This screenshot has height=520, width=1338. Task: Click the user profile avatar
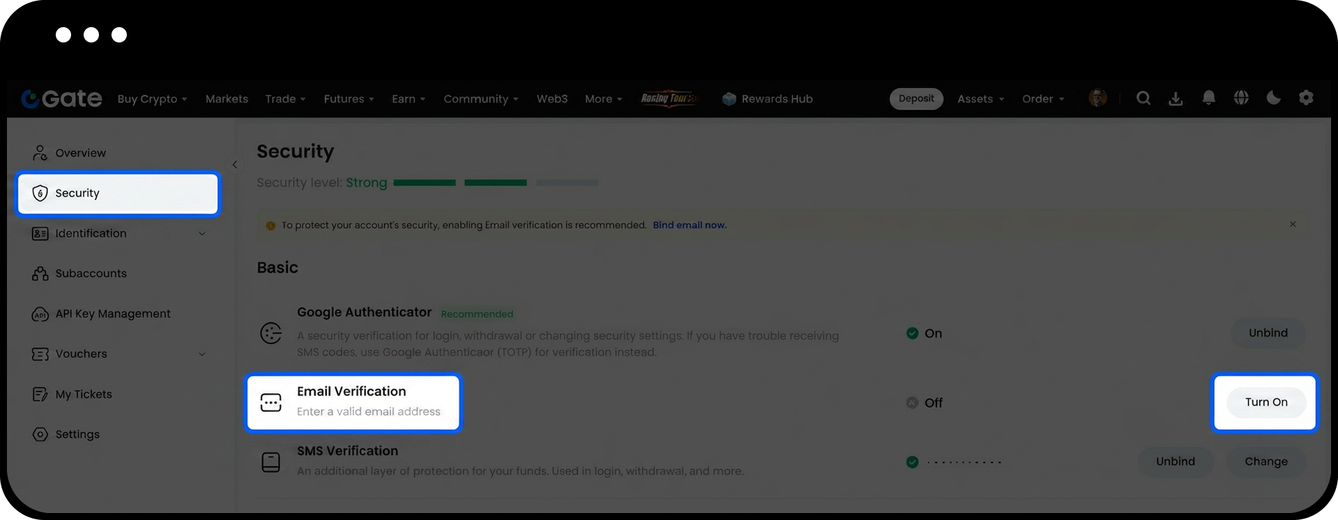[1098, 99]
